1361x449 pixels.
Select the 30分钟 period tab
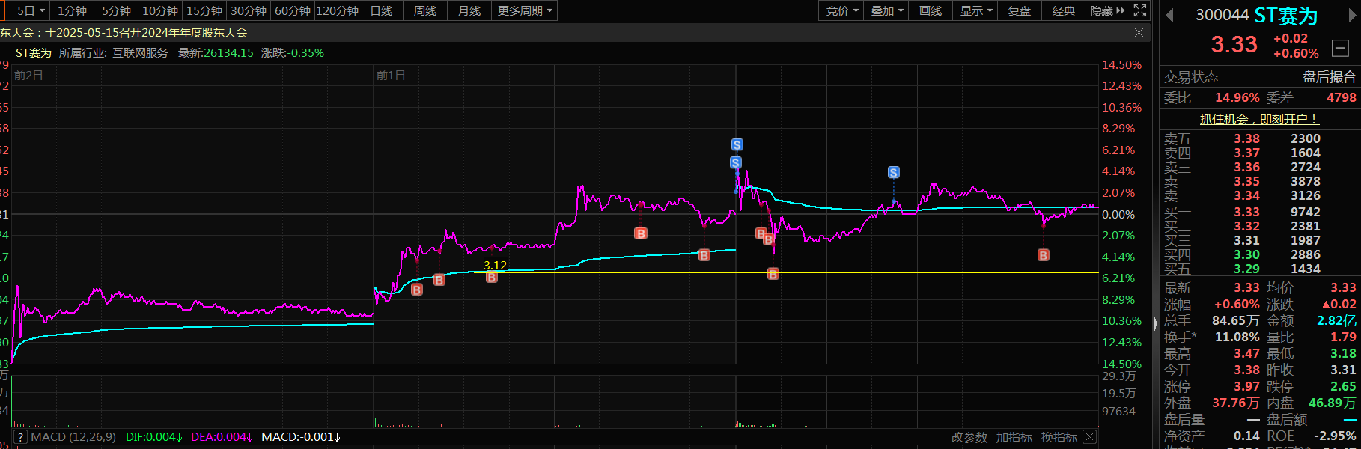click(249, 10)
